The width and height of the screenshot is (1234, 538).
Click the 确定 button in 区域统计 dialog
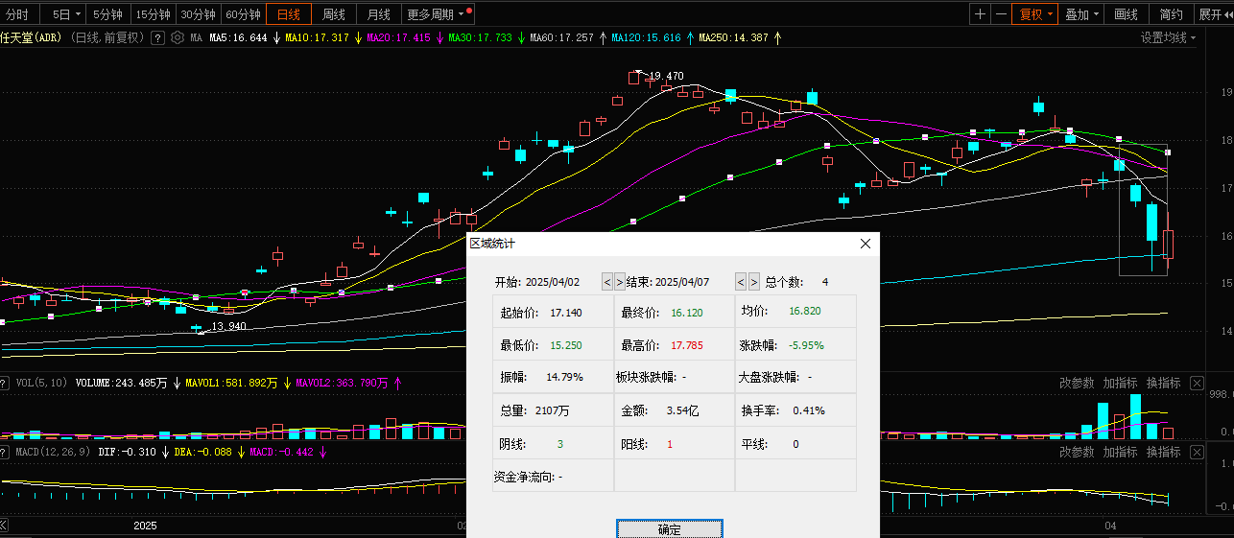[x=670, y=529]
